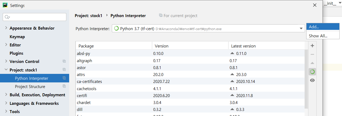The width and height of the screenshot is (342, 116).
Task: Click the package list vertical scrollbar
Action: pyautogui.click(x=306, y=79)
